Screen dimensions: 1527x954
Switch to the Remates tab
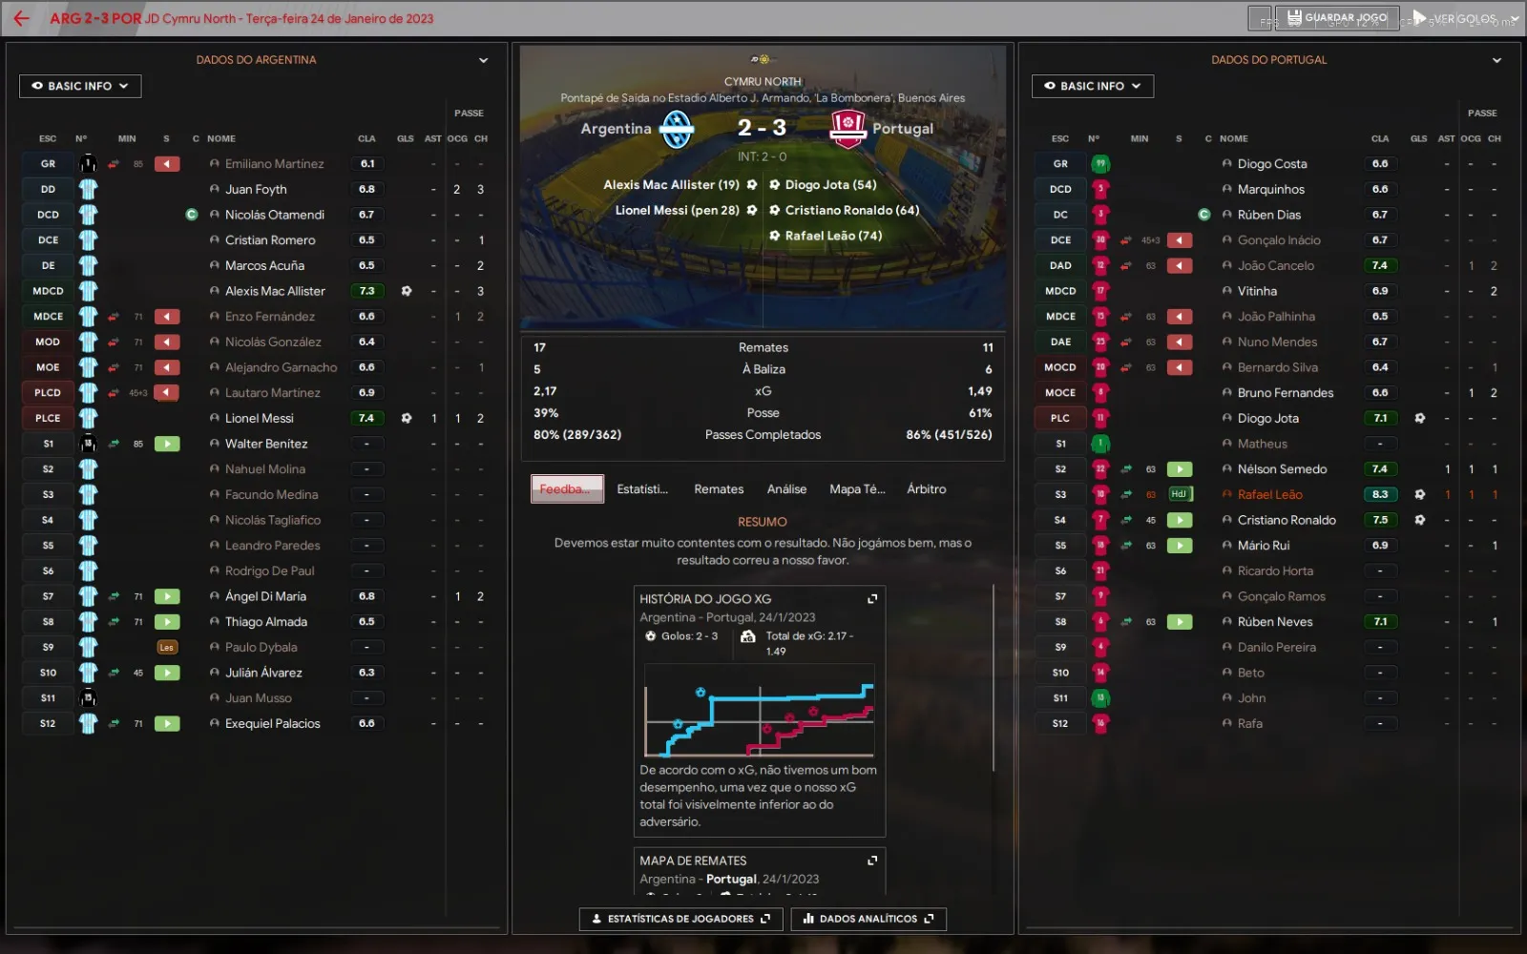[x=718, y=489]
